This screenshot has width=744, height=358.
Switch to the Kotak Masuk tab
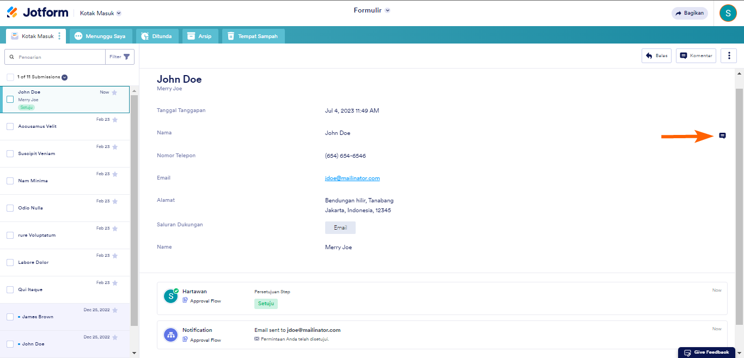point(36,36)
